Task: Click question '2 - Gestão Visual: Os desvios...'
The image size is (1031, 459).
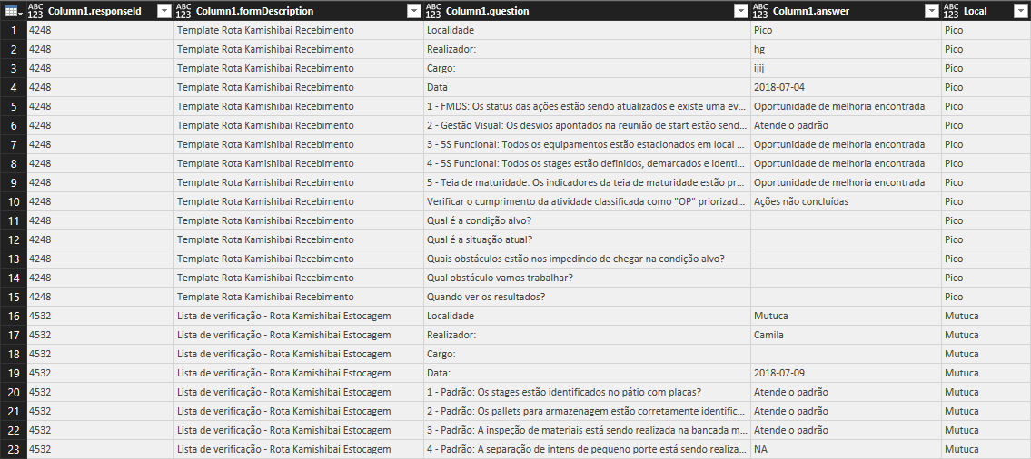Action: [587, 125]
